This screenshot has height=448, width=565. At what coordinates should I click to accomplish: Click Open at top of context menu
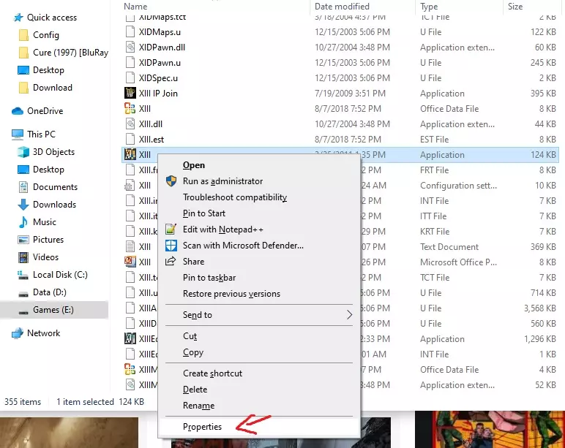[194, 165]
